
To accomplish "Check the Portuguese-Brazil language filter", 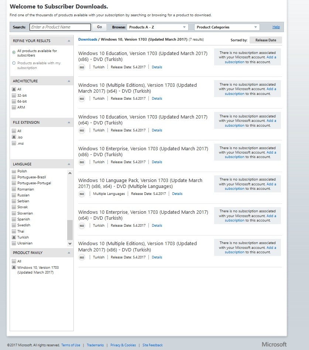I will 14,177.
